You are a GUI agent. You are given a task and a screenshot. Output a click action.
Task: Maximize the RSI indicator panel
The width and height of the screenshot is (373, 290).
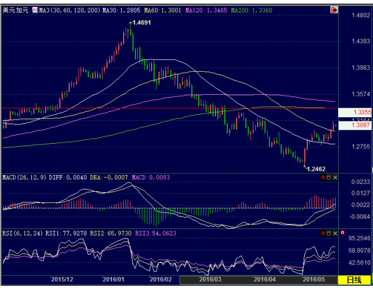point(328,233)
